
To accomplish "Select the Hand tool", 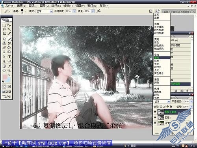I will pyautogui.click(x=4, y=71).
